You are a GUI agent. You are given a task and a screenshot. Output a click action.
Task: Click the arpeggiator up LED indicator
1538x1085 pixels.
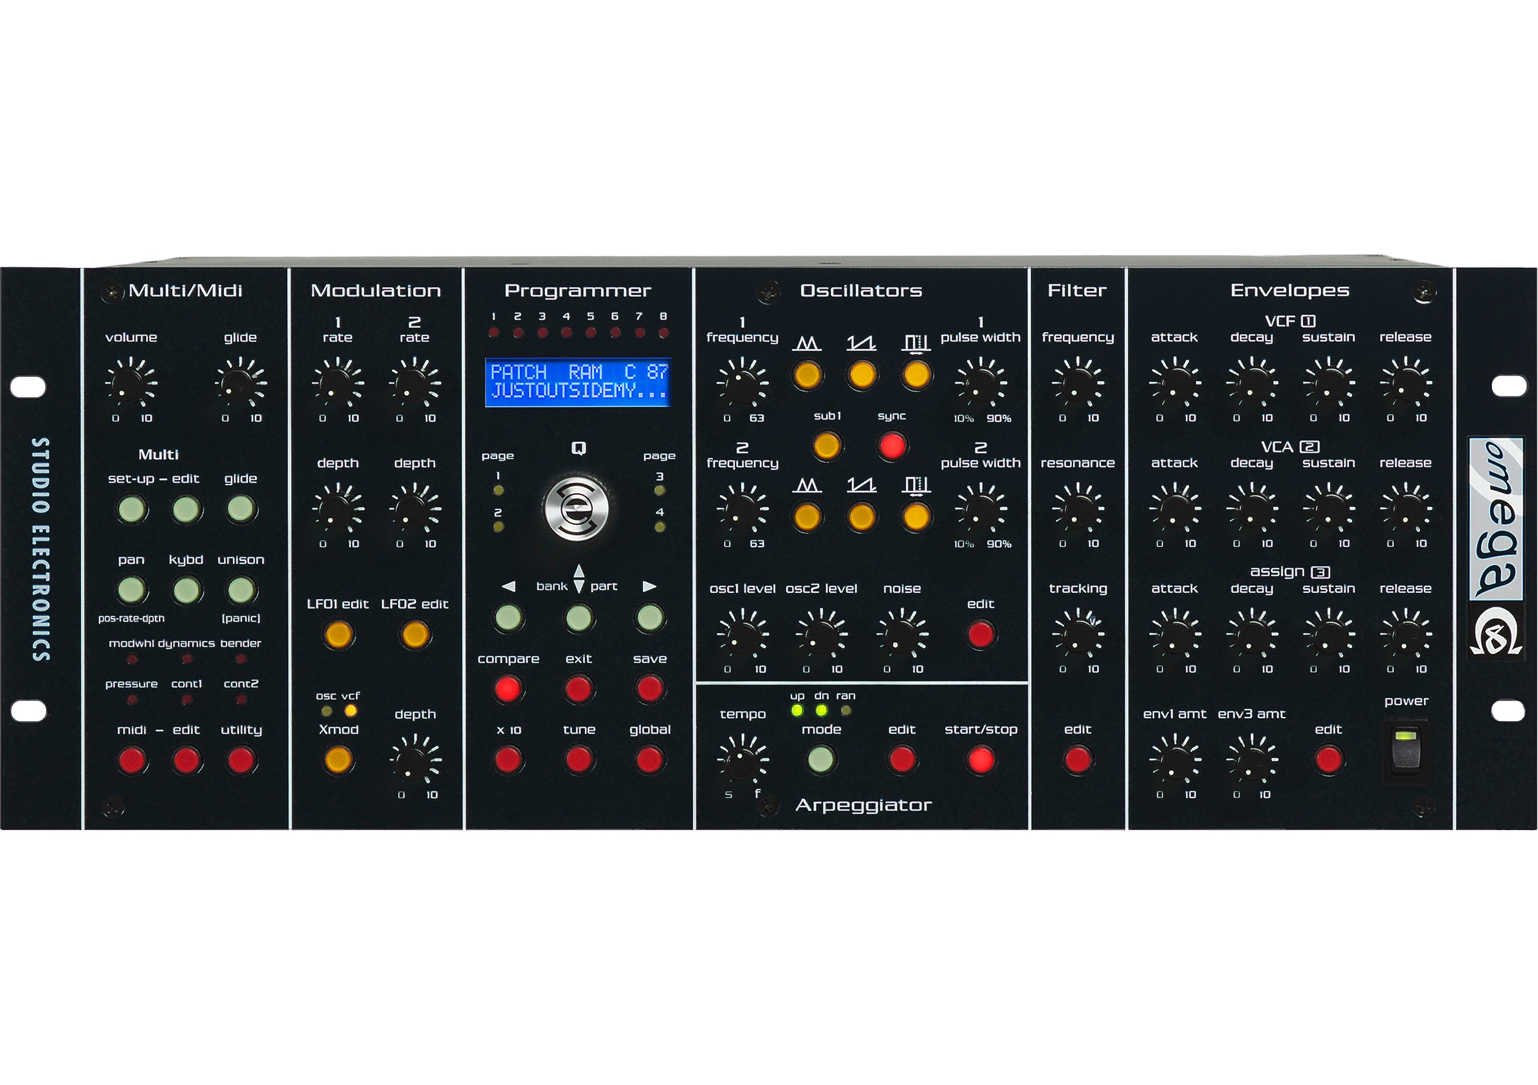pos(796,711)
